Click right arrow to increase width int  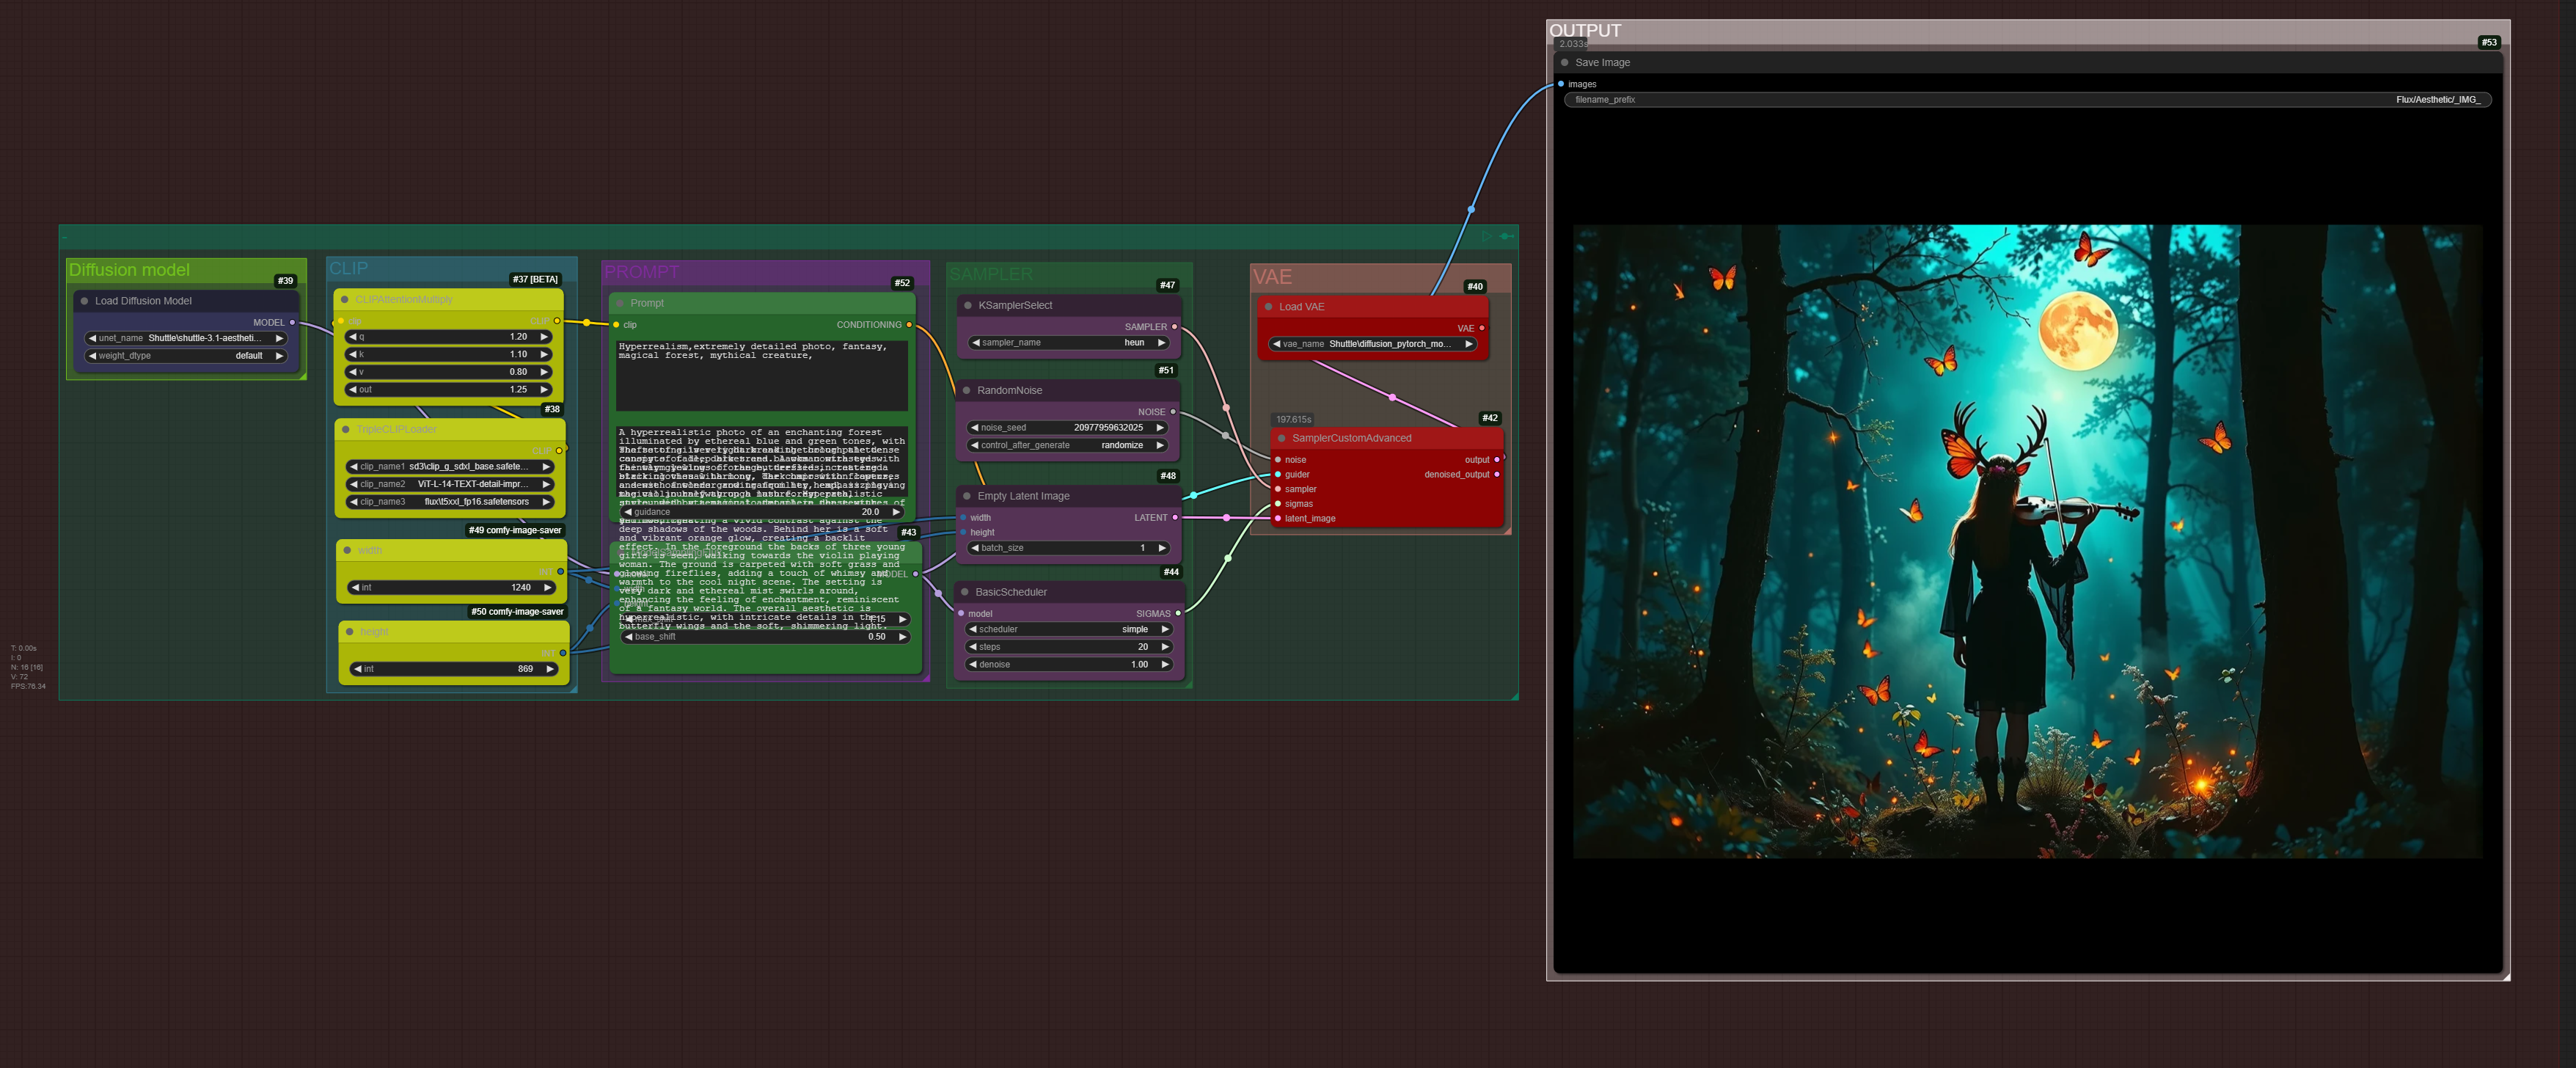547,588
